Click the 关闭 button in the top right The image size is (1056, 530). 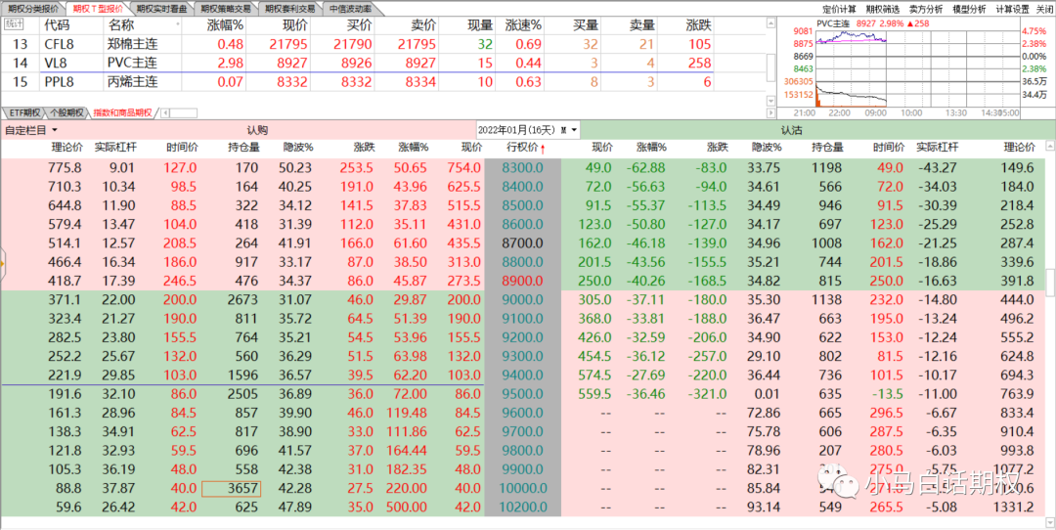click(1043, 8)
